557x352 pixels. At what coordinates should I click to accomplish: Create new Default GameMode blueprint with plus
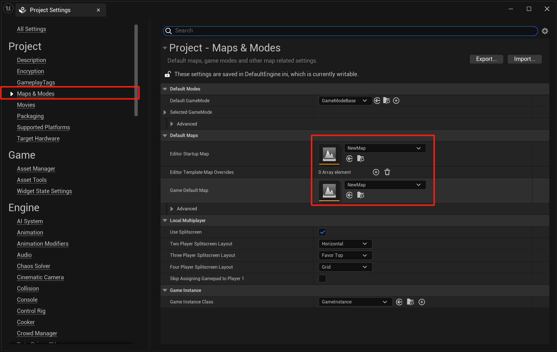396,101
